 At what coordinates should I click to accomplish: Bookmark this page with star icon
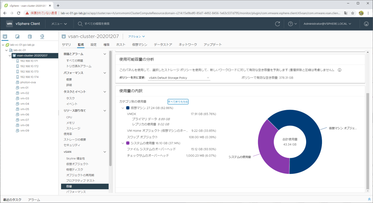pyautogui.click(x=353, y=13)
